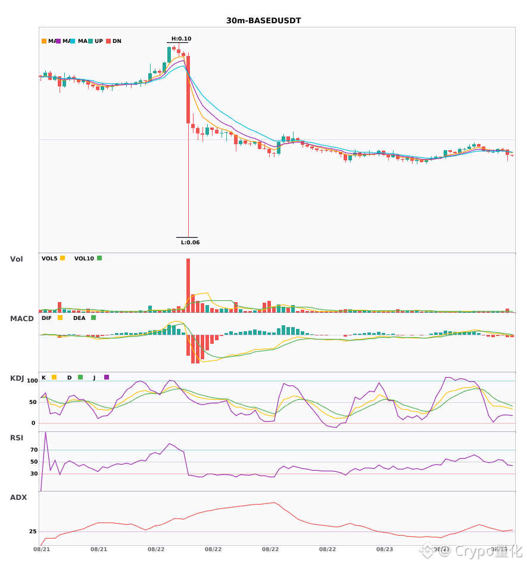The height and width of the screenshot is (566, 527).
Task: Click the green VOL10 legend swatch
Action: 99,258
